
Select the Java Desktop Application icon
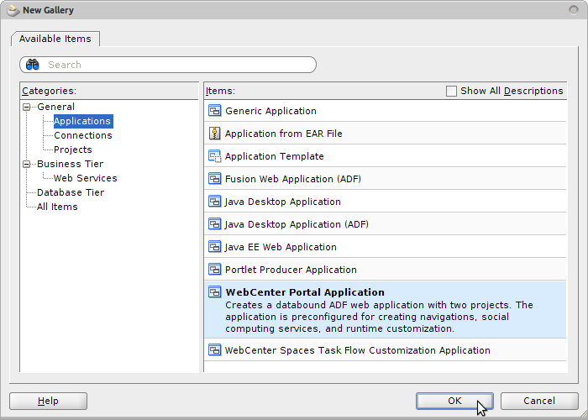click(x=214, y=202)
